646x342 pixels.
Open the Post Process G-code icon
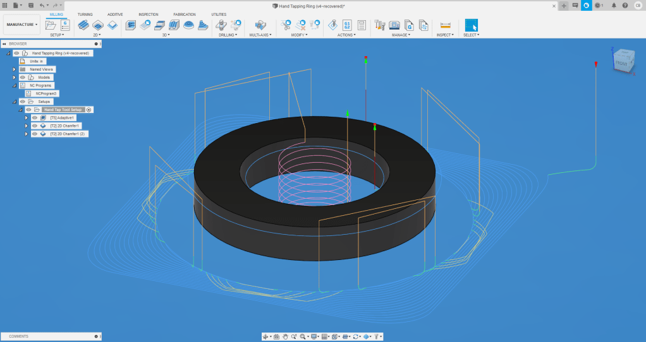click(347, 25)
